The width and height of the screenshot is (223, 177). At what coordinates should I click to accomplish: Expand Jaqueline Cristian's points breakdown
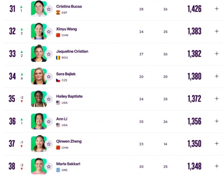(x=217, y=54)
